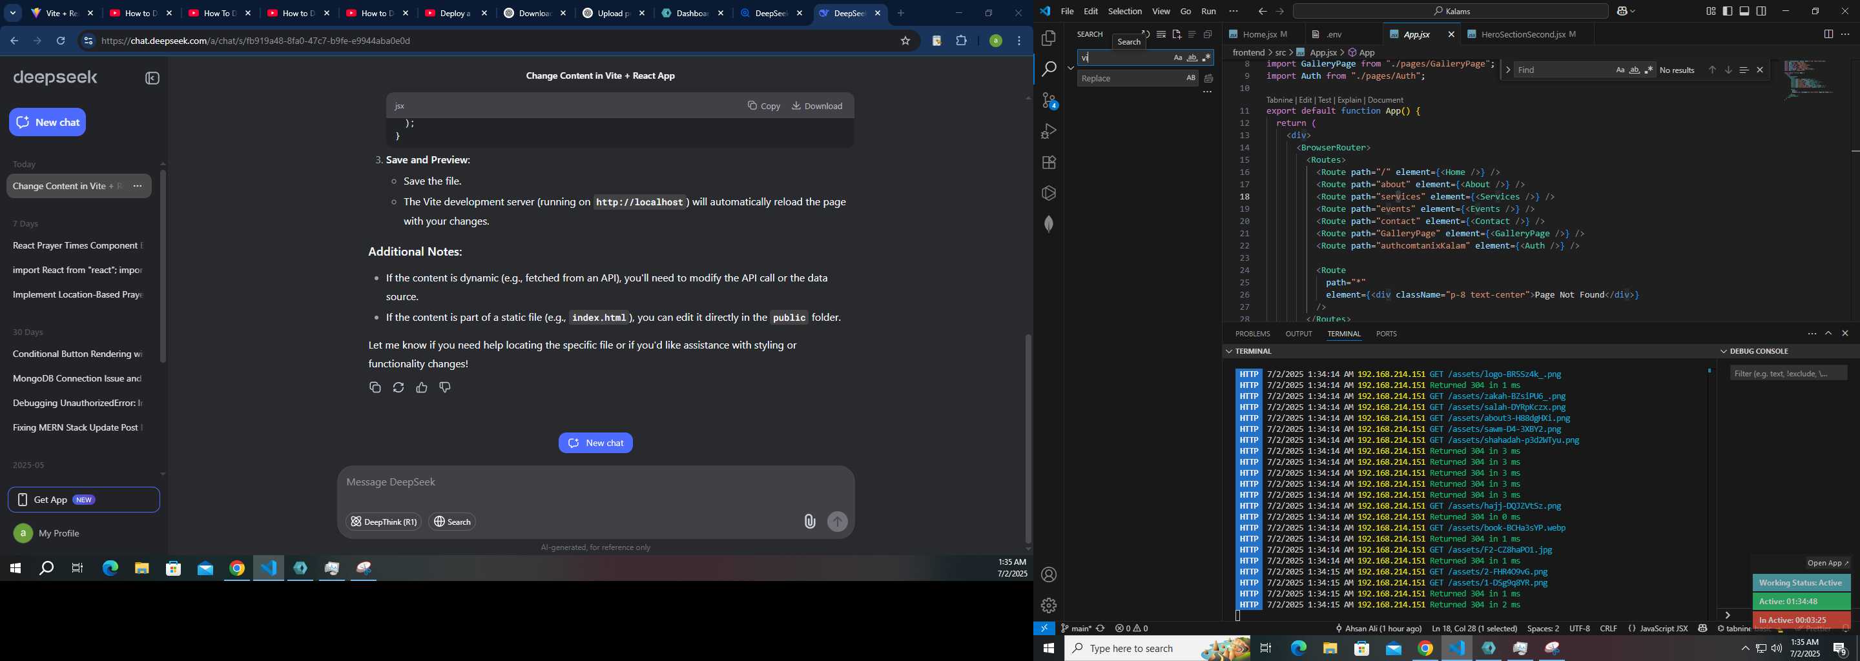
Task: Open Chrome tab search dropdown
Action: tap(13, 13)
